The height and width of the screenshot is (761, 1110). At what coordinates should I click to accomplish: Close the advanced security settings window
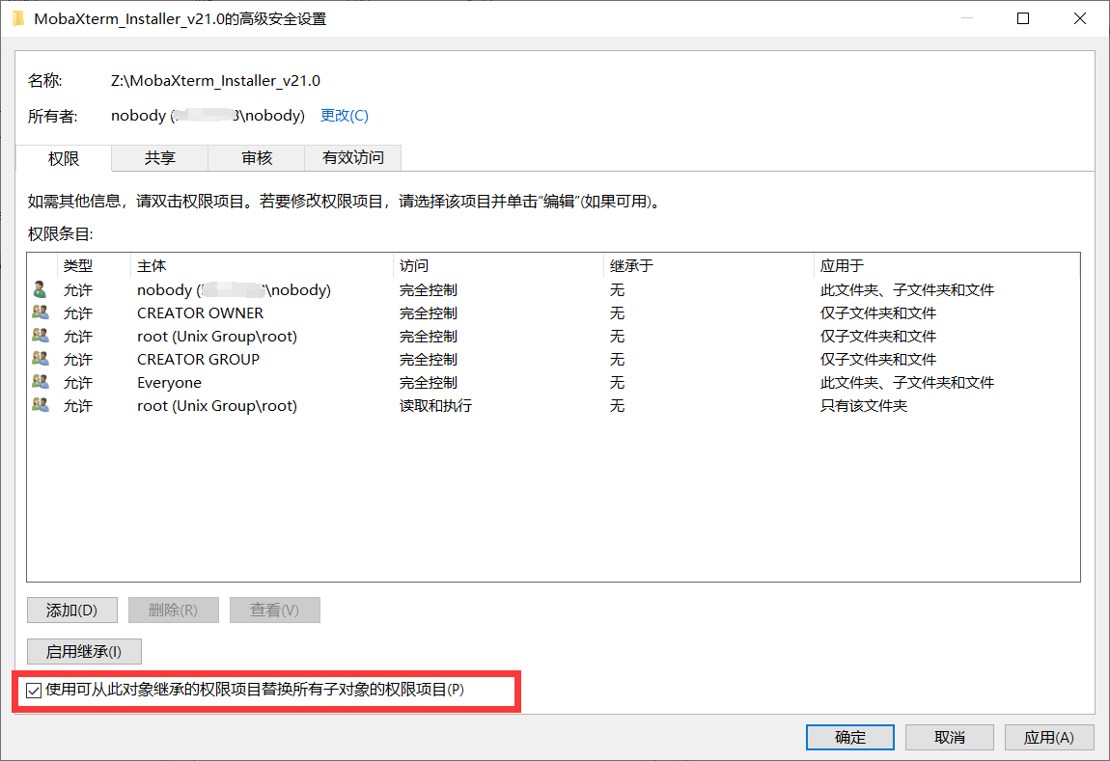click(x=1079, y=18)
